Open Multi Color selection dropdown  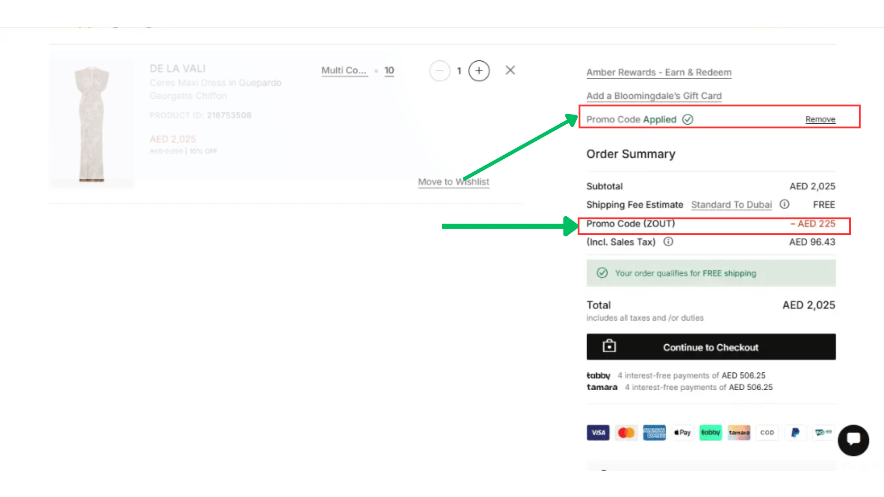344,70
